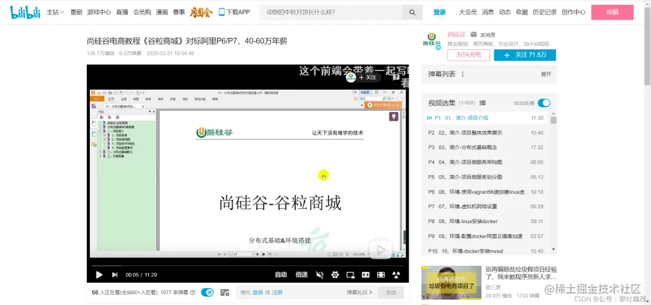
Task: Focus the header search input field
Action: [331, 13]
